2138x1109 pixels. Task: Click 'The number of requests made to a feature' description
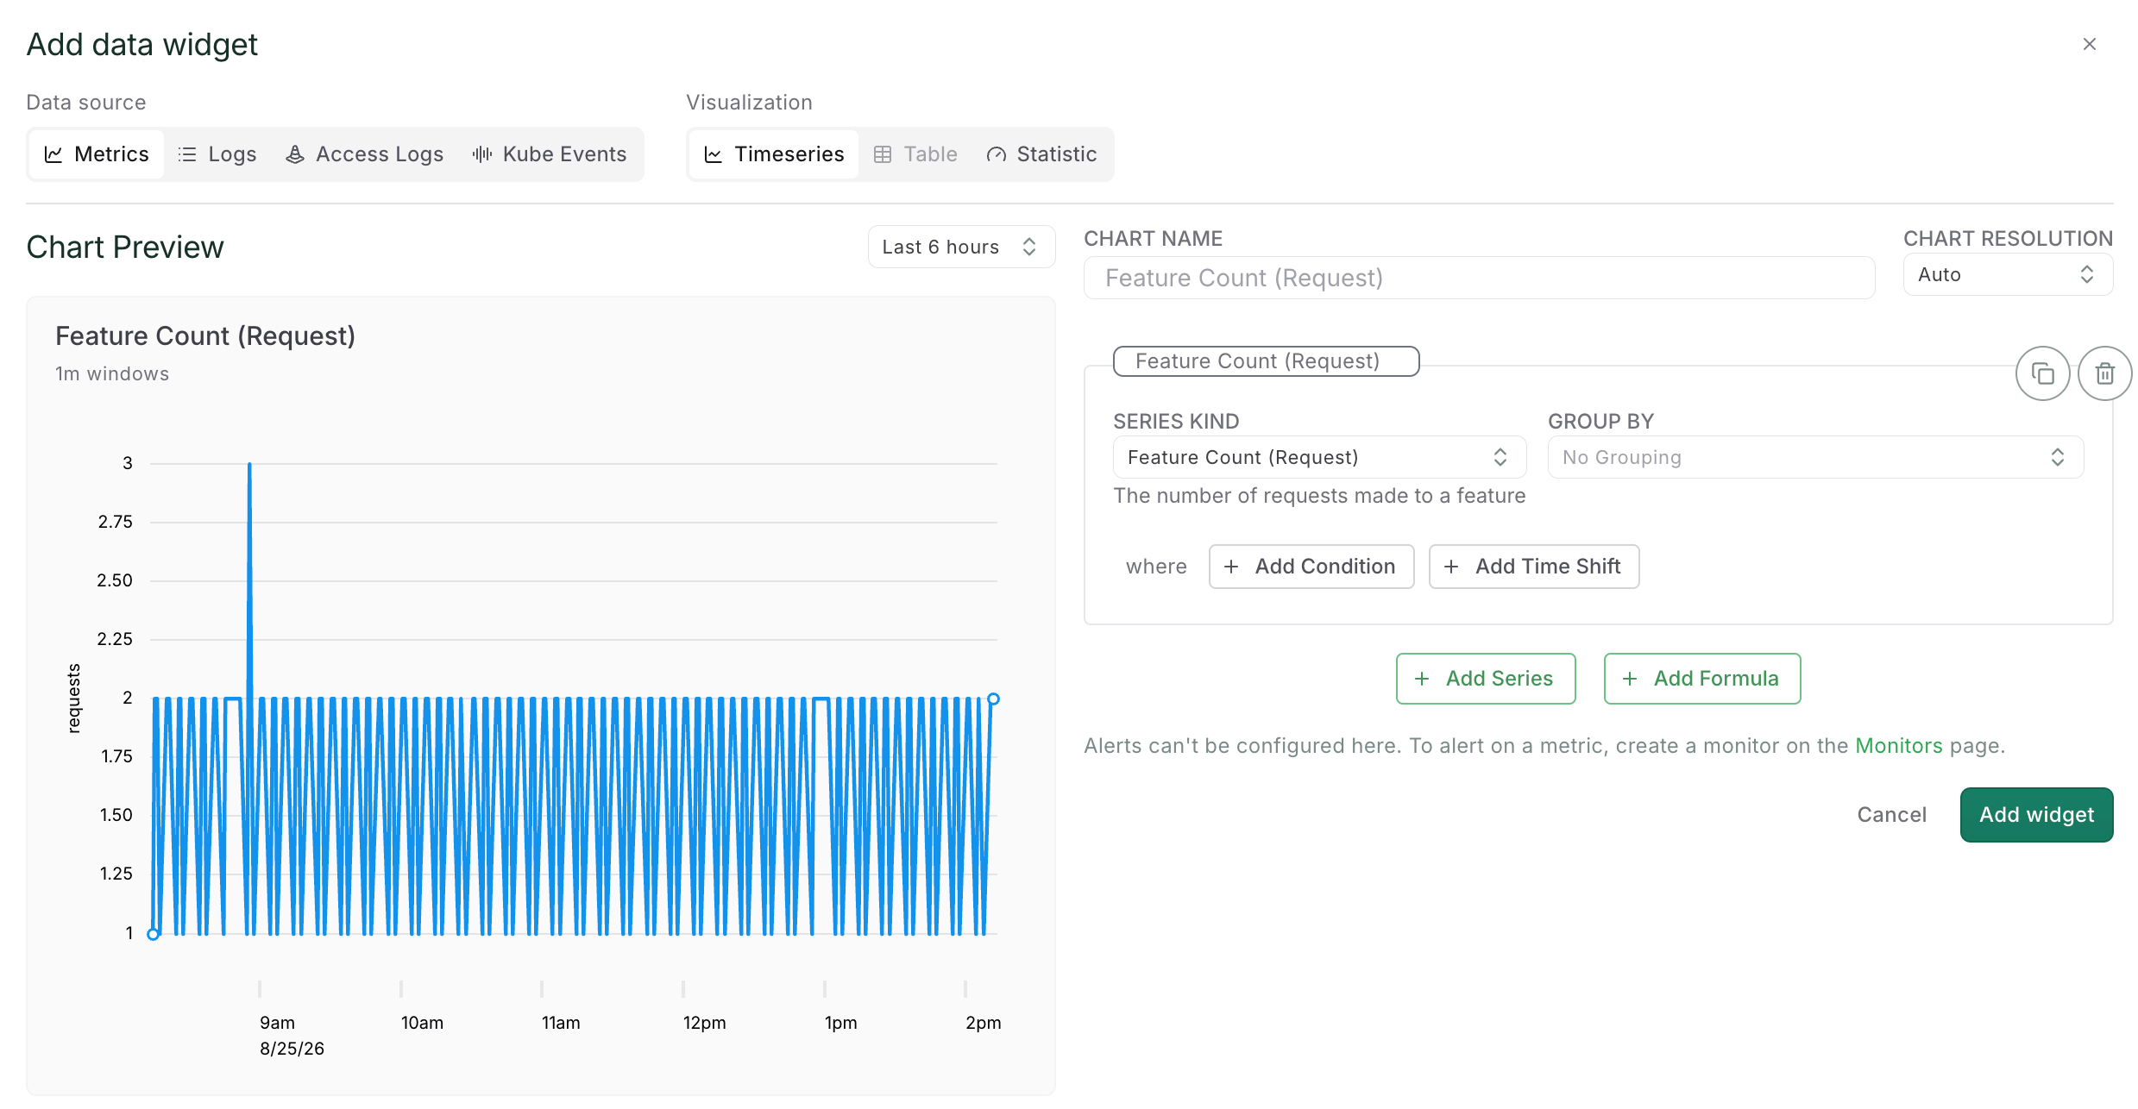[x=1319, y=496]
